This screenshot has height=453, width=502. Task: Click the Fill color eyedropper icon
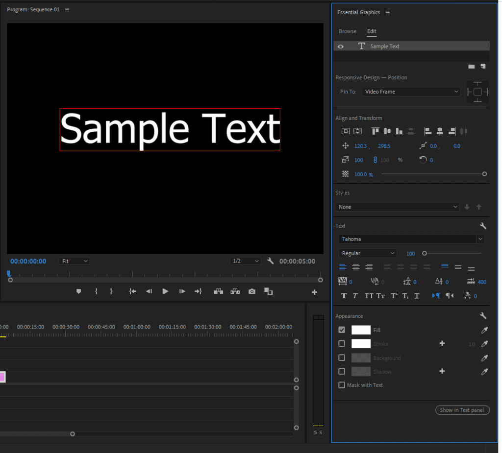click(x=484, y=331)
